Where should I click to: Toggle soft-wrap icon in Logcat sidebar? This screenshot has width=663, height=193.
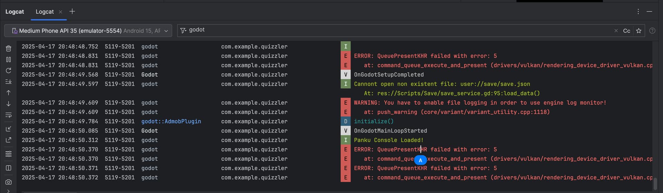pos(9,115)
